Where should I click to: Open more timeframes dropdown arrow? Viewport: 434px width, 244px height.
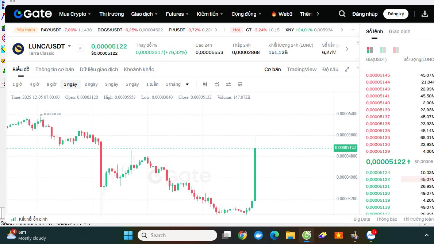tap(187, 84)
